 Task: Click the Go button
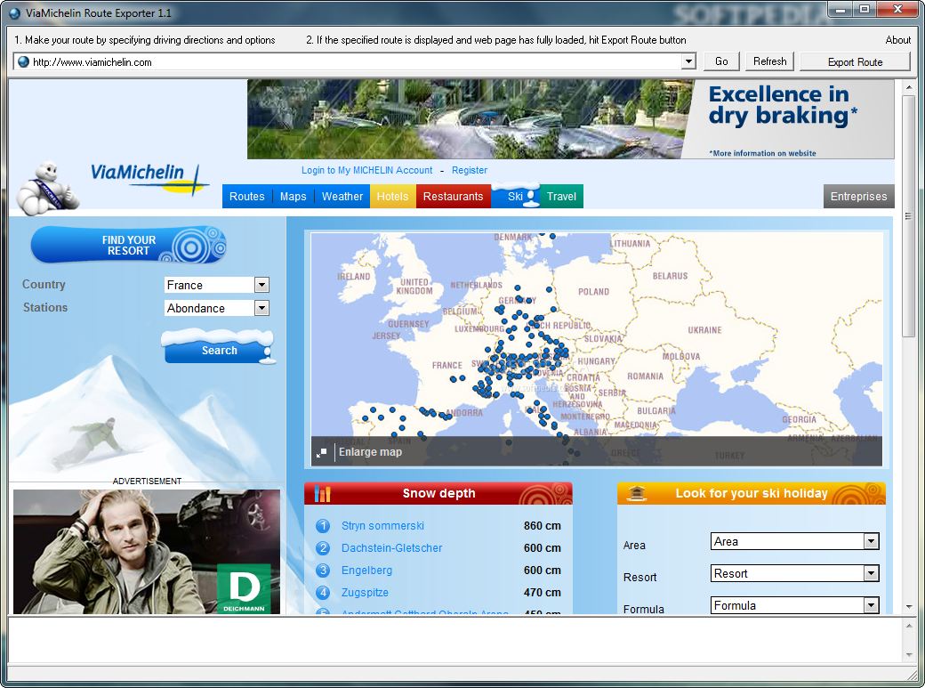pyautogui.click(x=721, y=61)
